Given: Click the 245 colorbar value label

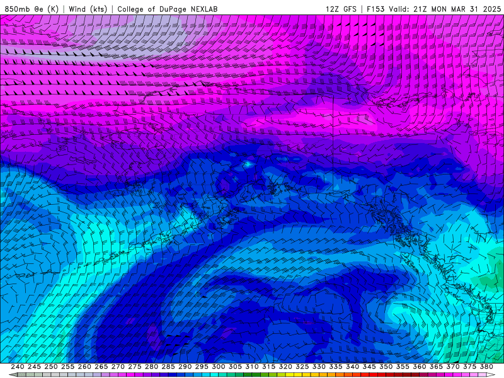Looking at the screenshot, I should pos(34,367).
